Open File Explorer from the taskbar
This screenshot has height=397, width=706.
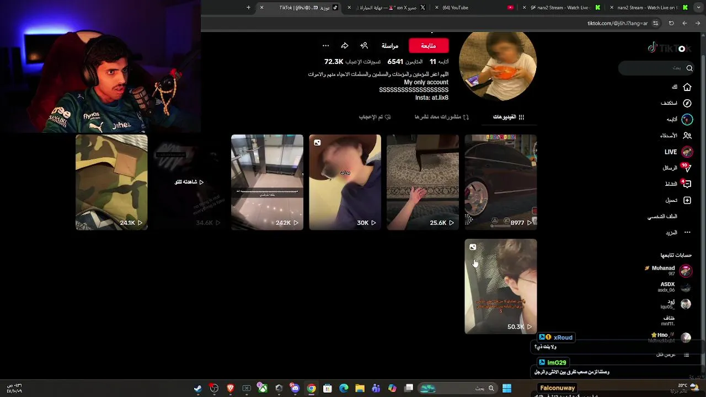[x=360, y=388]
